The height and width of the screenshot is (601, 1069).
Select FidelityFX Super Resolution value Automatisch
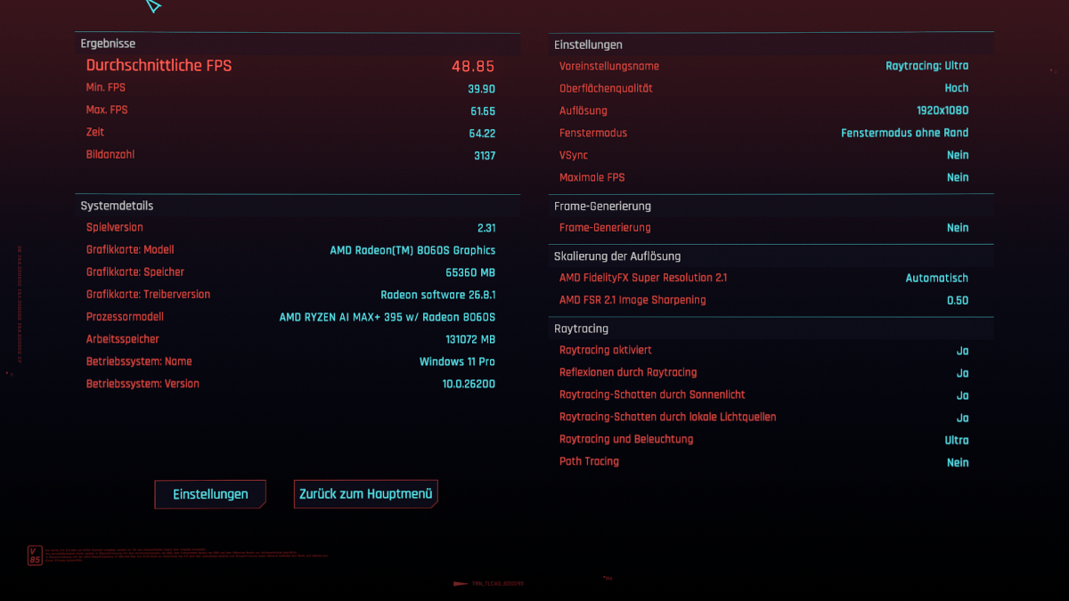pyautogui.click(x=937, y=278)
